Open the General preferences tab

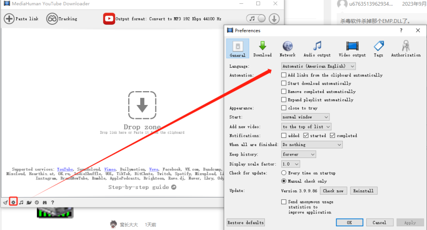(x=238, y=48)
